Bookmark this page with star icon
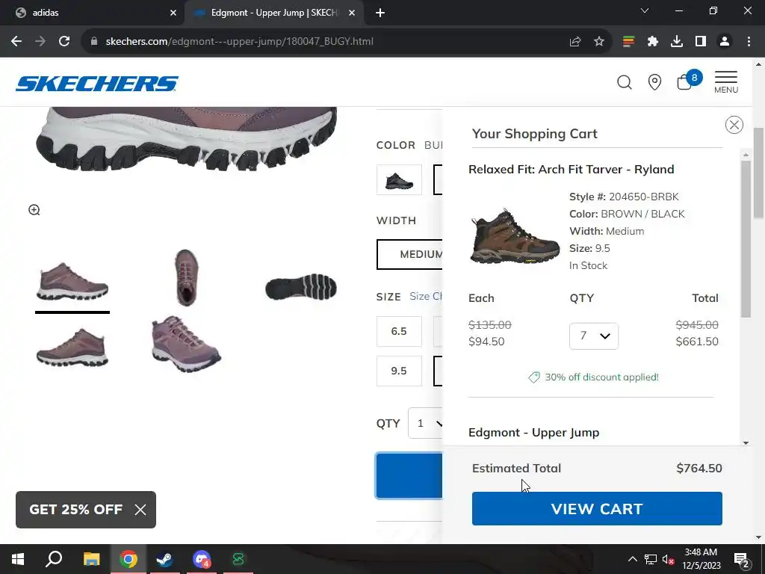The height and width of the screenshot is (574, 765). (599, 42)
